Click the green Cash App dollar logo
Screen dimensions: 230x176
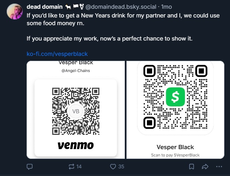point(175,97)
